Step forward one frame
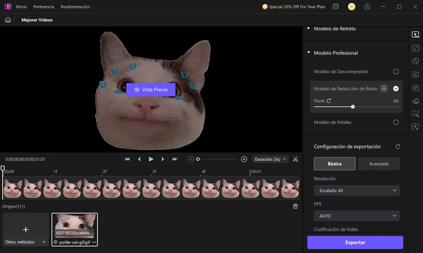The height and width of the screenshot is (253, 423). pyautogui.click(x=163, y=159)
